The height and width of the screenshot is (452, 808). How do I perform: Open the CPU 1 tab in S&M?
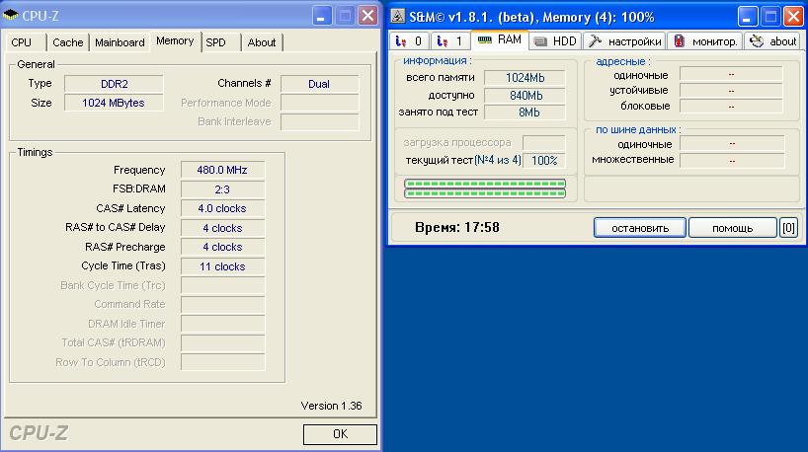[450, 41]
